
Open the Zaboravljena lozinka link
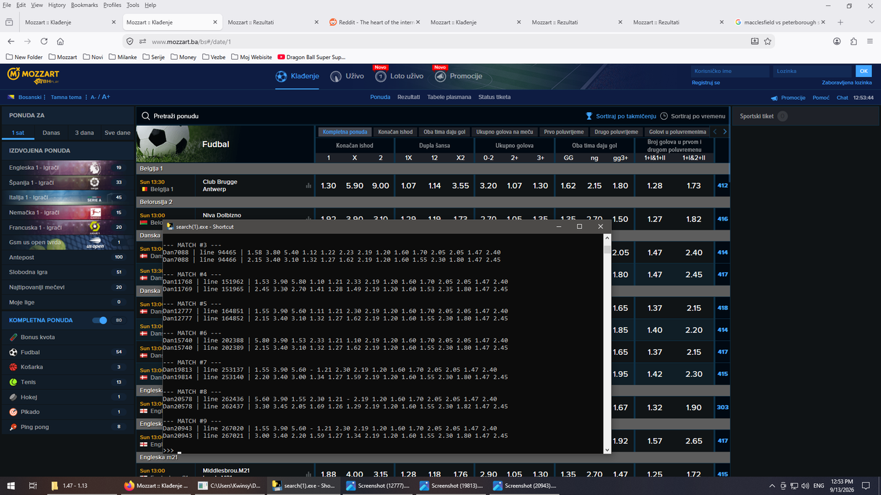click(x=847, y=82)
